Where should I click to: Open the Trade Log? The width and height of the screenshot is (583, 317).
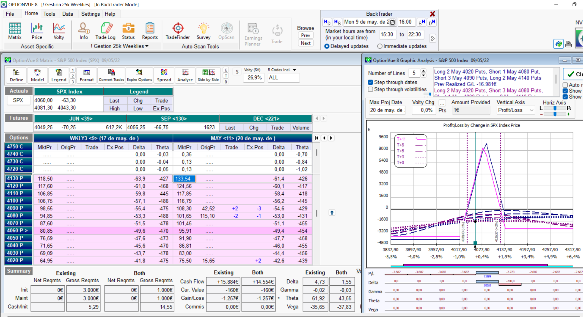tap(105, 31)
